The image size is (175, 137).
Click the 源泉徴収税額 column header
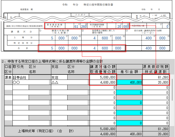coord(156,67)
